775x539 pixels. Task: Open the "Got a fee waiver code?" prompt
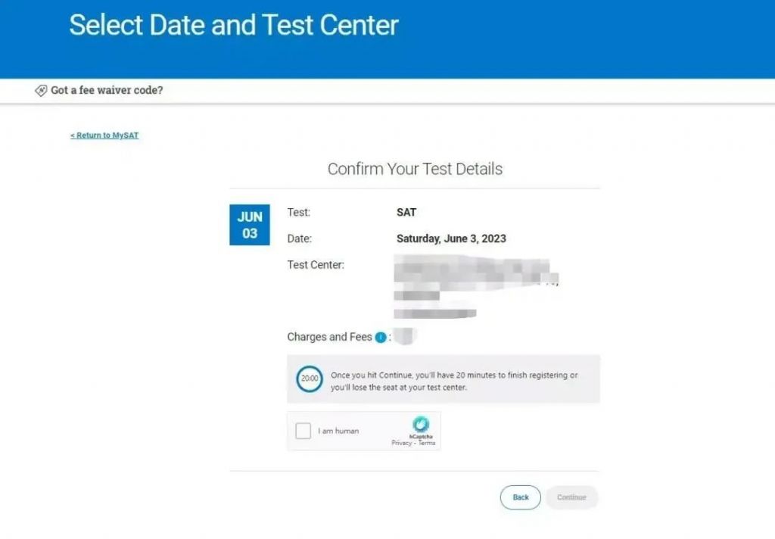point(107,91)
